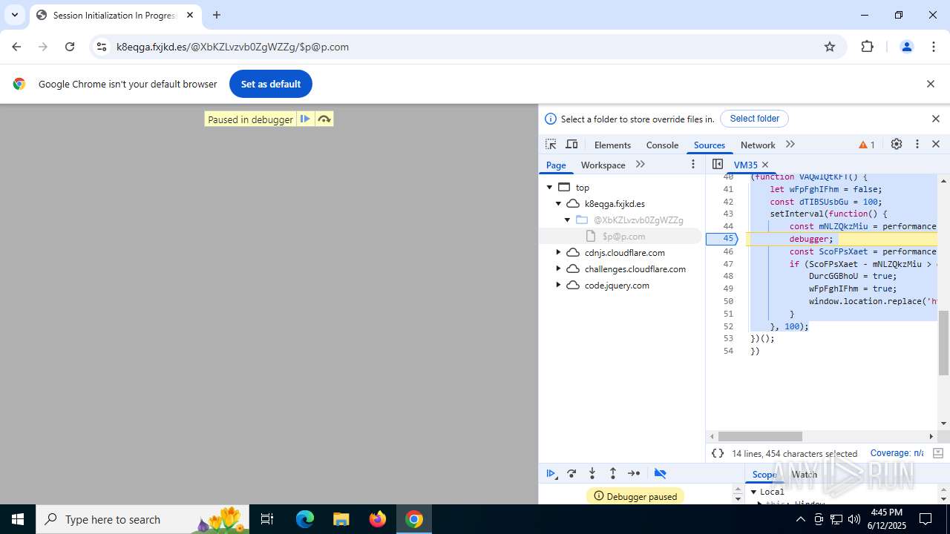Show more Sources navigator tabs
950x534 pixels.
[641, 165]
